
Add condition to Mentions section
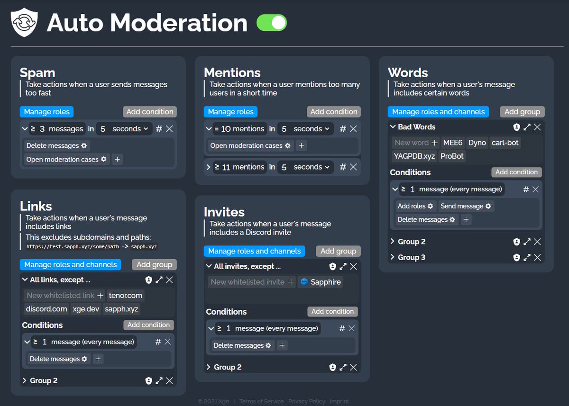click(334, 112)
